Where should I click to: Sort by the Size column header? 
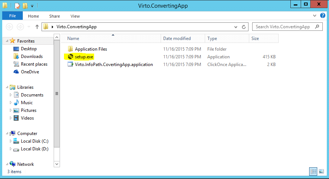(x=264, y=39)
